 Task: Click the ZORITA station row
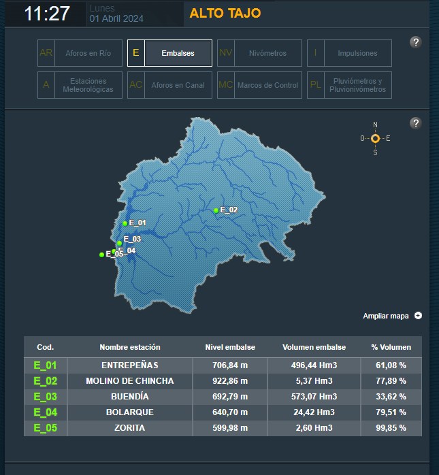point(130,428)
